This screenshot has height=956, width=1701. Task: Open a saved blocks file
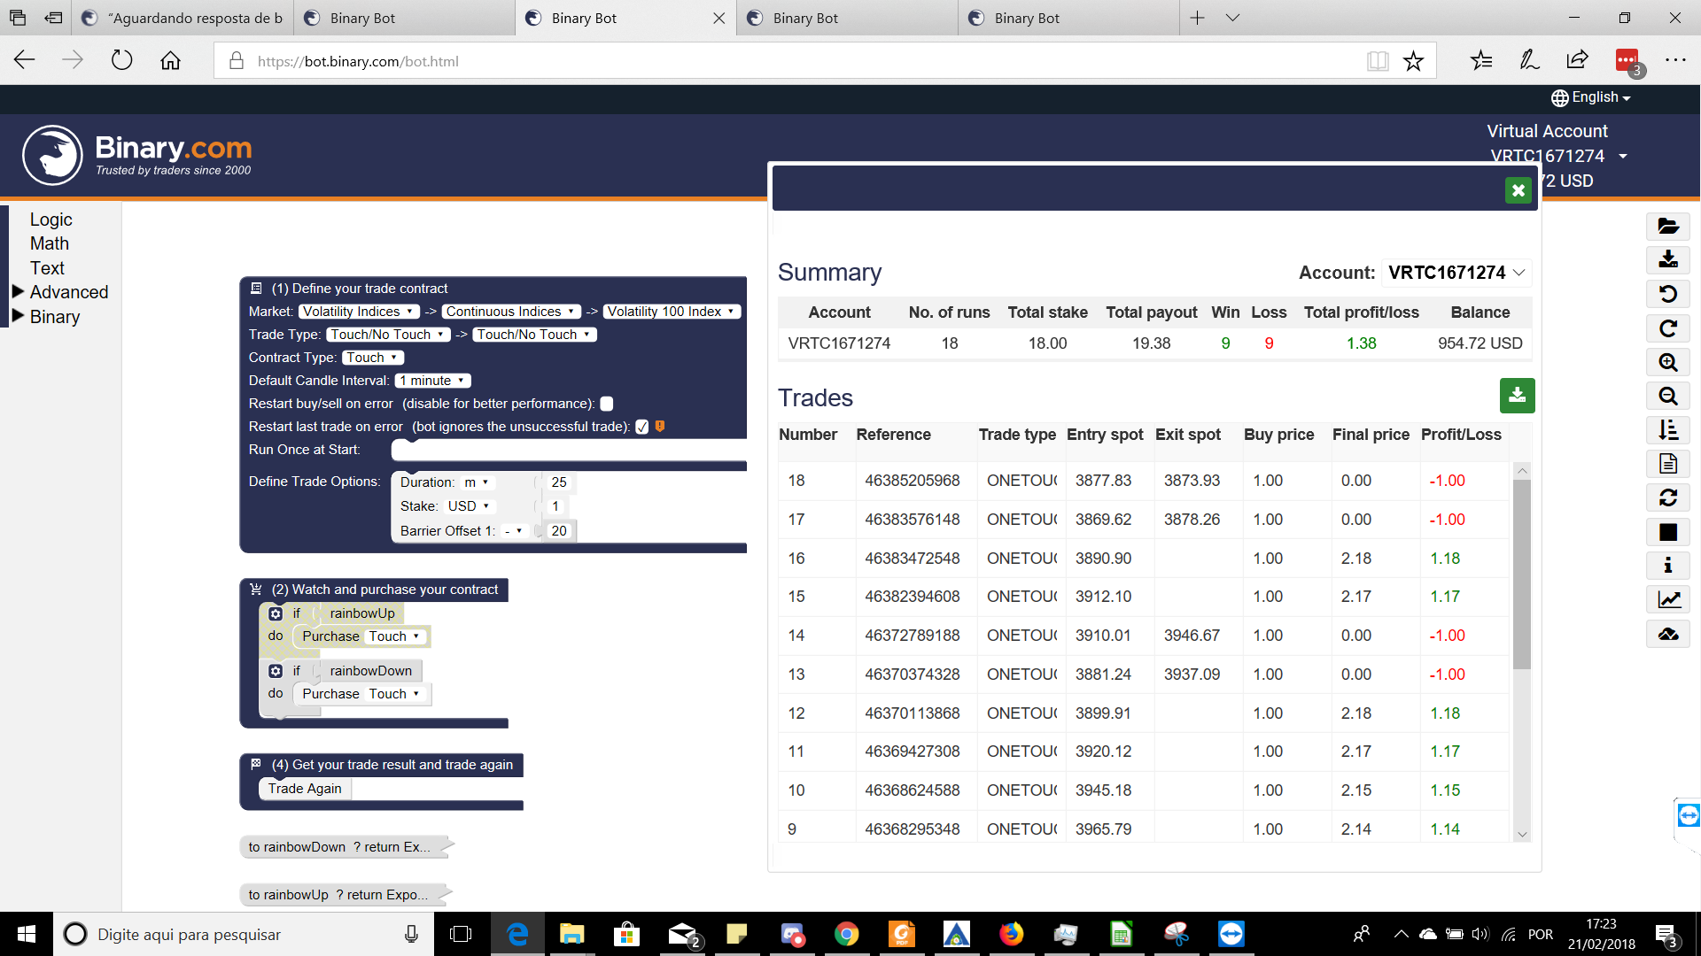coord(1669,227)
